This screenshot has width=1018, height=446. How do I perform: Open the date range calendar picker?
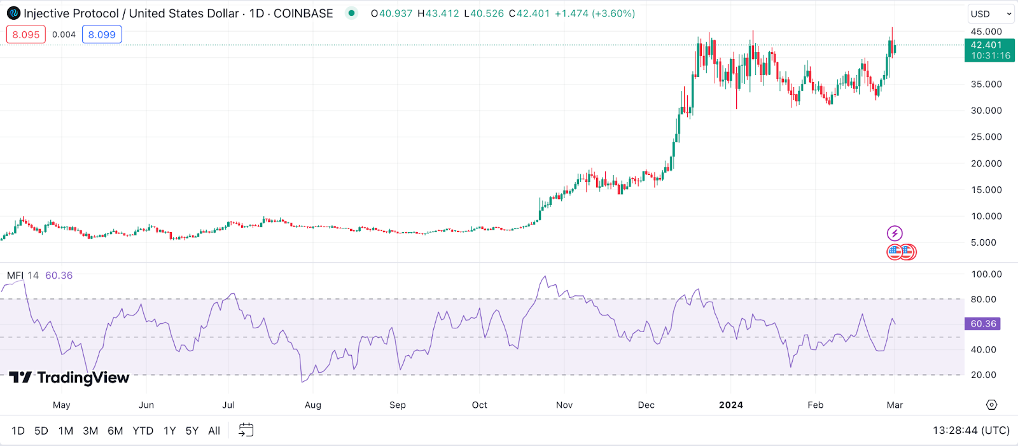[246, 431]
